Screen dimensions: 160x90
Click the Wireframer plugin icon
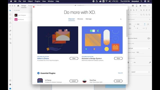[x=16, y=19]
